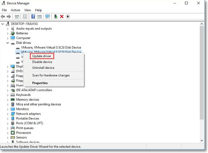Viewport: 208px width, 153px height.
Task: Select the Sensors tree row
Action: (22, 137)
